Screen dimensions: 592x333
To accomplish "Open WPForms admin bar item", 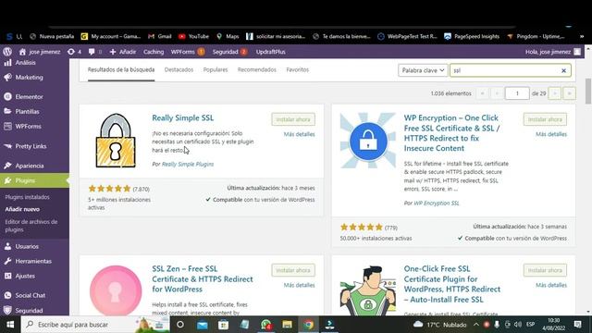I will click(187, 52).
